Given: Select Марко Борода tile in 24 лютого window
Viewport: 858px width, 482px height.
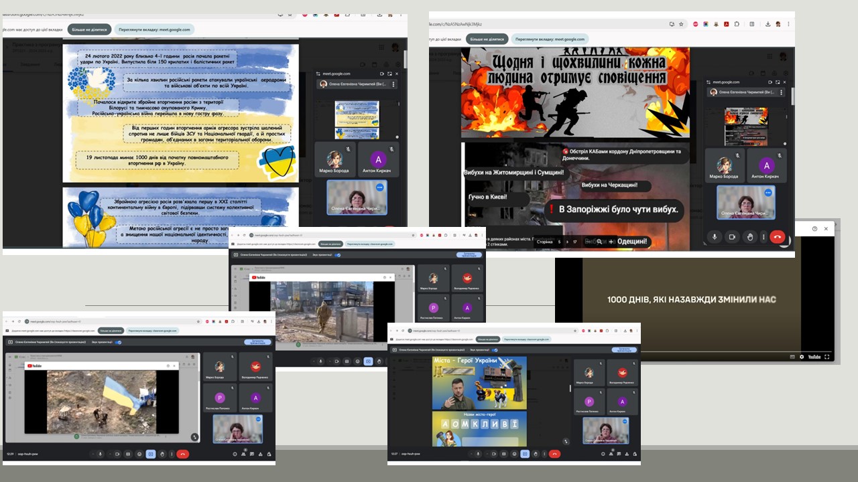Looking at the screenshot, I should pos(334,161).
